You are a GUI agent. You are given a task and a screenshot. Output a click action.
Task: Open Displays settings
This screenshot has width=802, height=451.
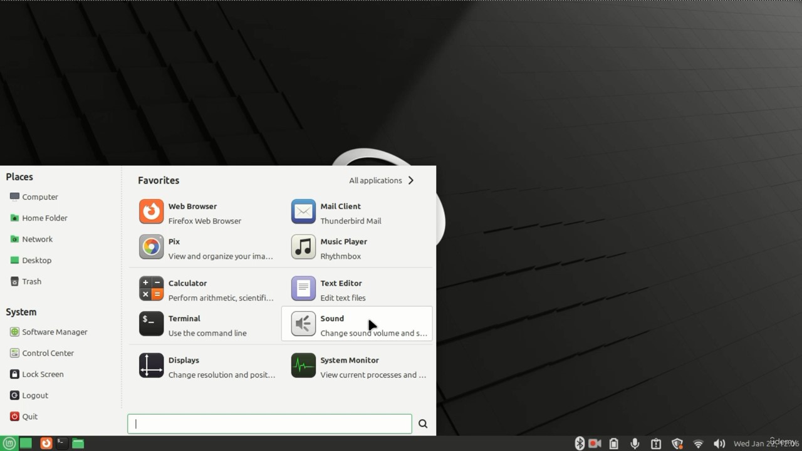(x=206, y=367)
